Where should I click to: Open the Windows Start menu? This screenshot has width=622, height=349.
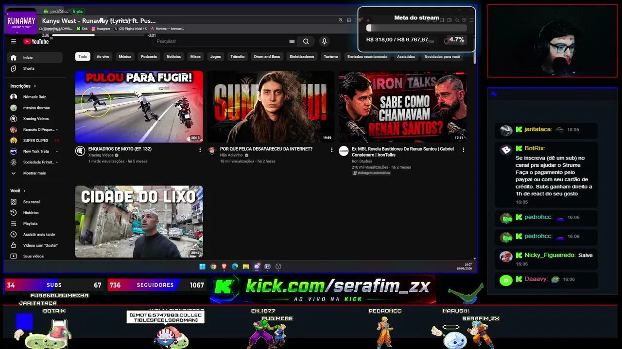(x=202, y=266)
